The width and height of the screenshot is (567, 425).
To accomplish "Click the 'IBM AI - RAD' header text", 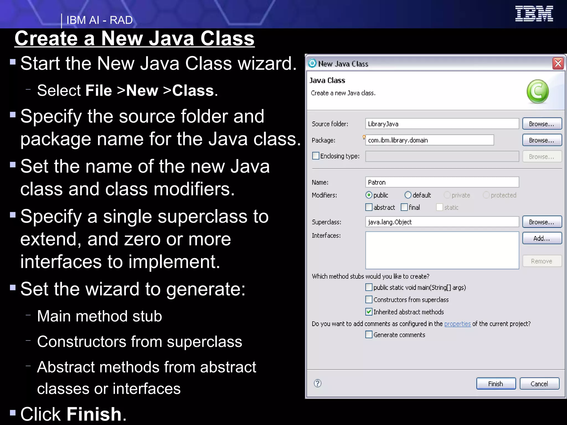I will (x=100, y=20).
